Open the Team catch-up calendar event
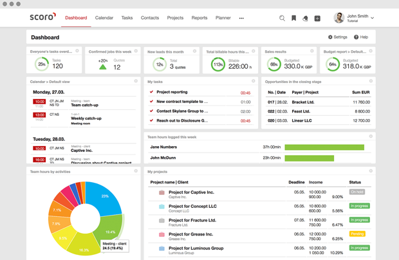399x260 pixels. coord(84,105)
